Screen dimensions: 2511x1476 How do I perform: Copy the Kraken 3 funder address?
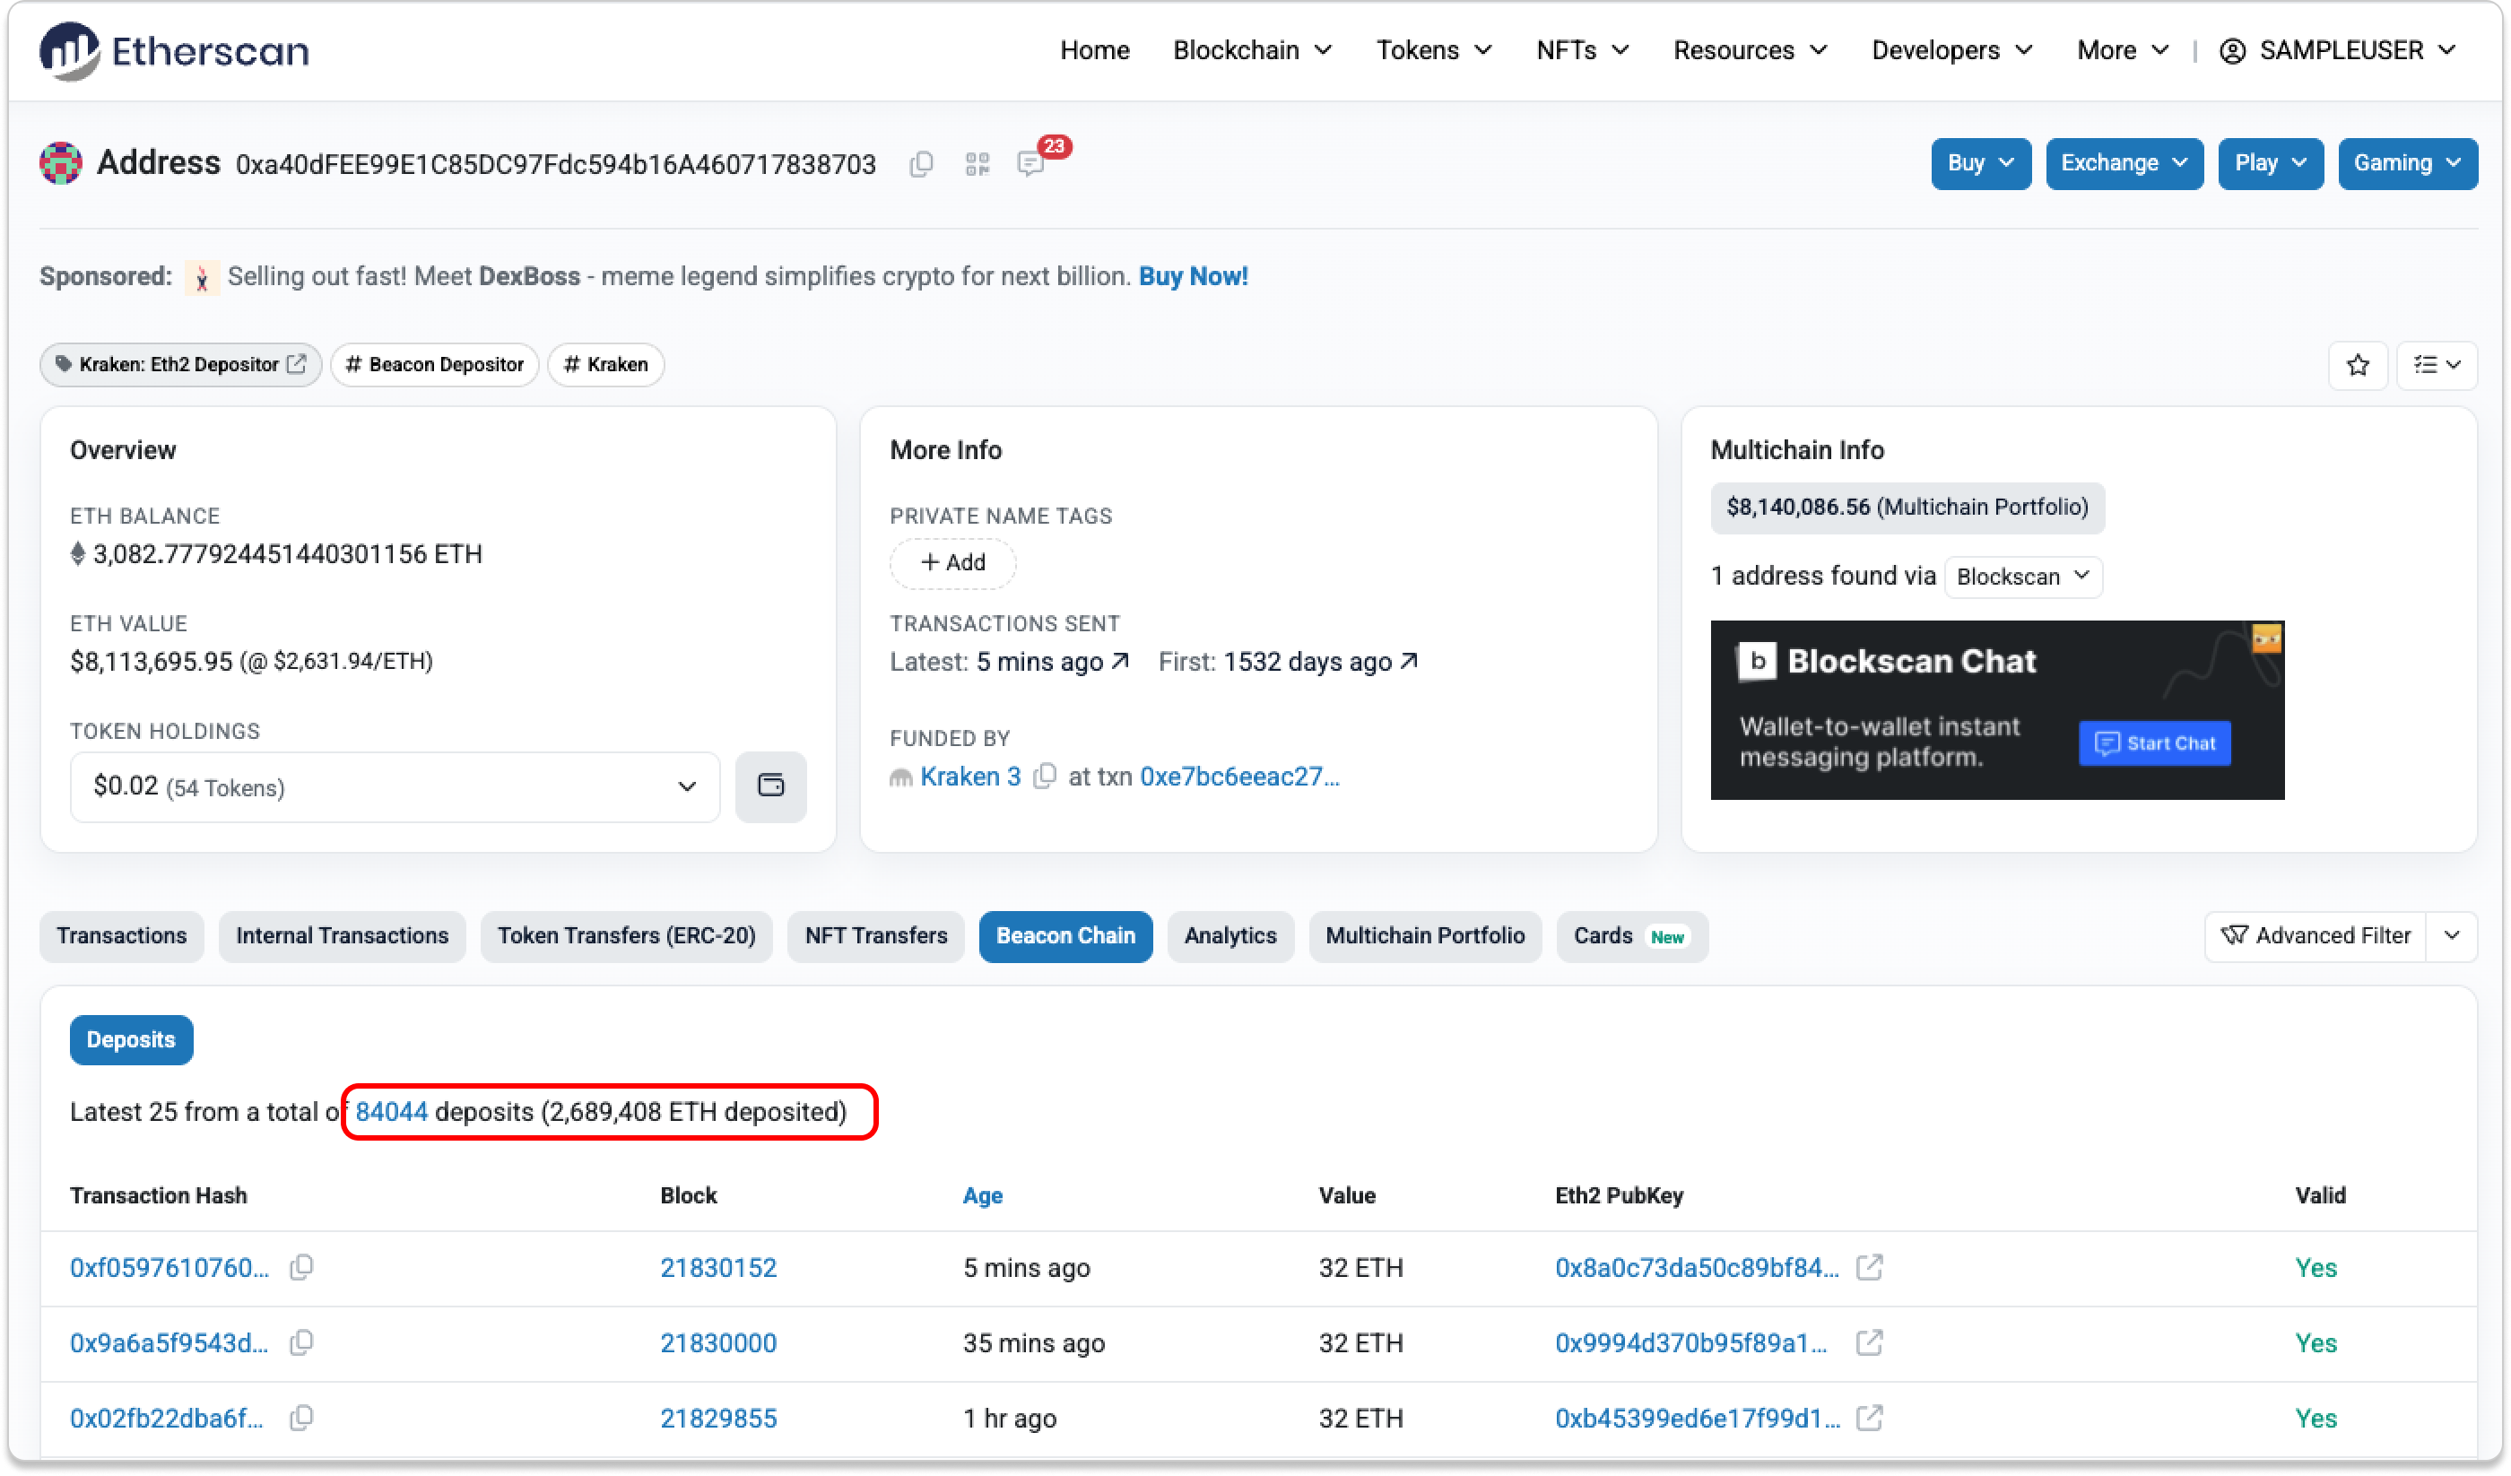point(1044,777)
